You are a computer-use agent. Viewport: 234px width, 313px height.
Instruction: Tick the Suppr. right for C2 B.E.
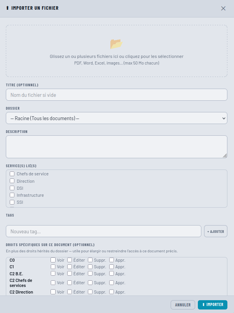tap(90, 273)
